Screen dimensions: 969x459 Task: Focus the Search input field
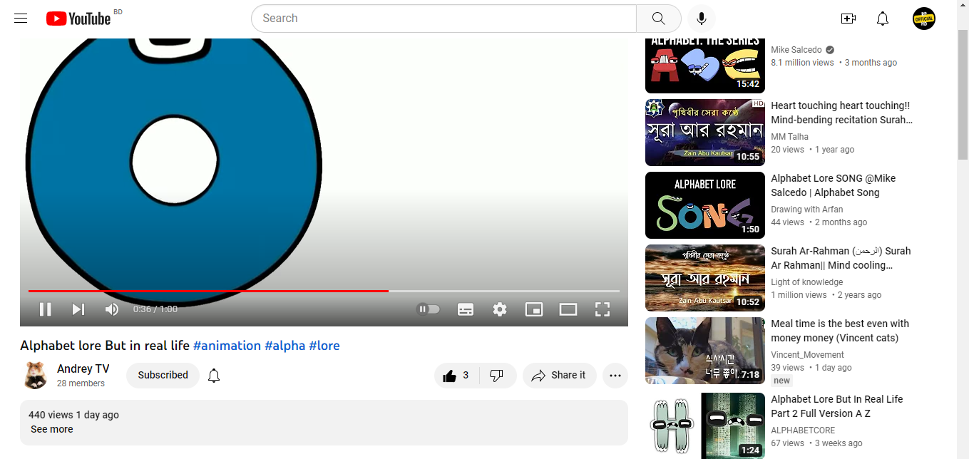[444, 19]
